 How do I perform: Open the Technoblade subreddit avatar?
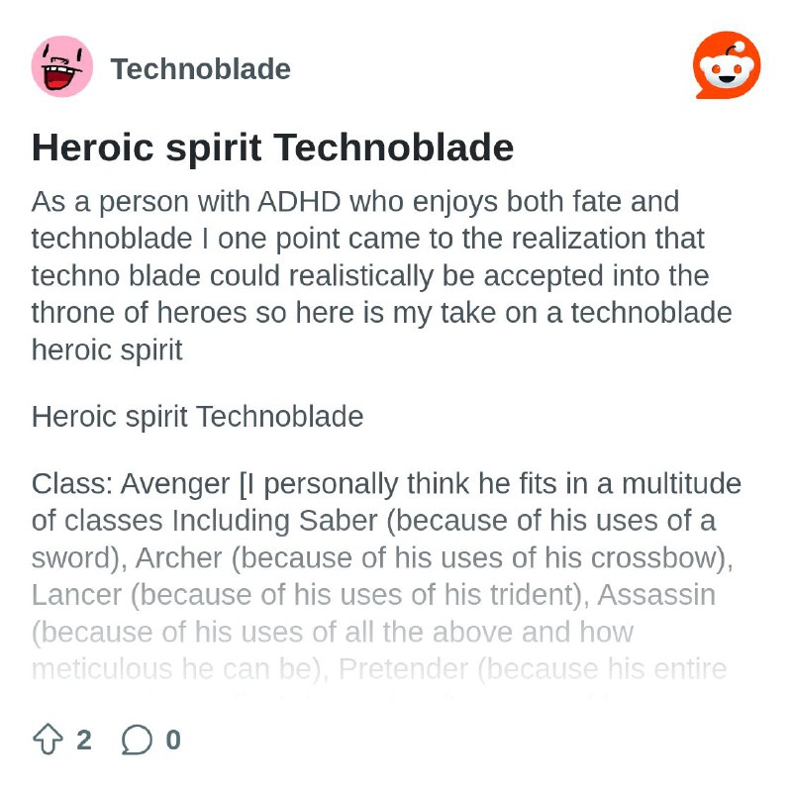pos(62,66)
